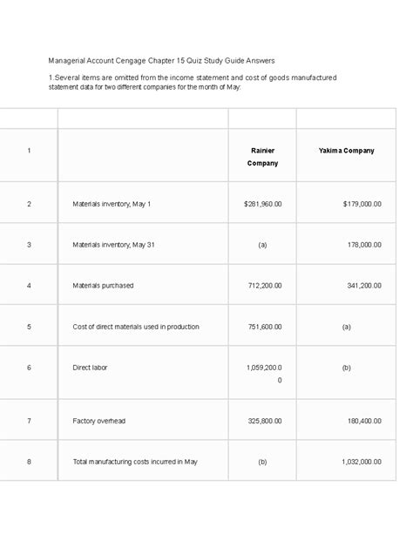413x534 pixels.
Task: Select Total manufacturing costs incurred in May
Action: (x=135, y=462)
